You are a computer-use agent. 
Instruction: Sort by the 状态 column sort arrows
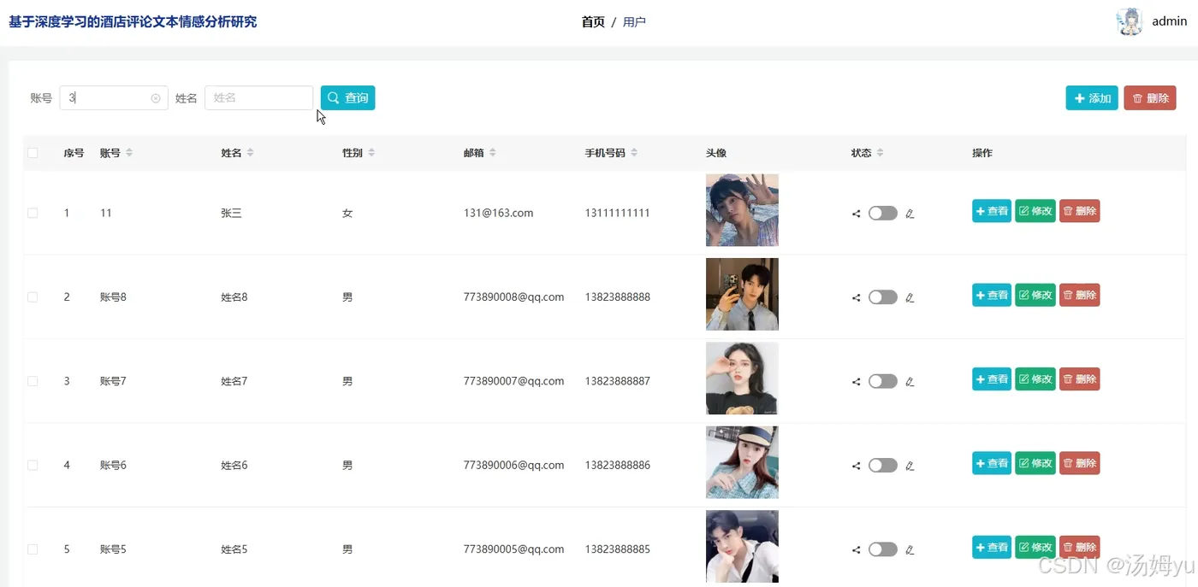coord(880,153)
